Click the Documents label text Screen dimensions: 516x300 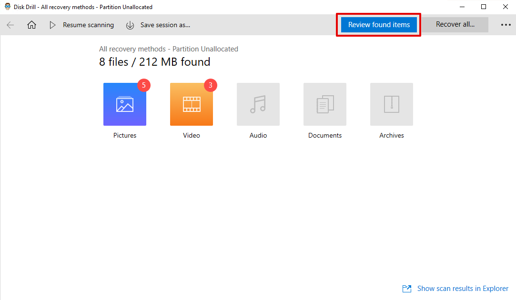click(325, 135)
